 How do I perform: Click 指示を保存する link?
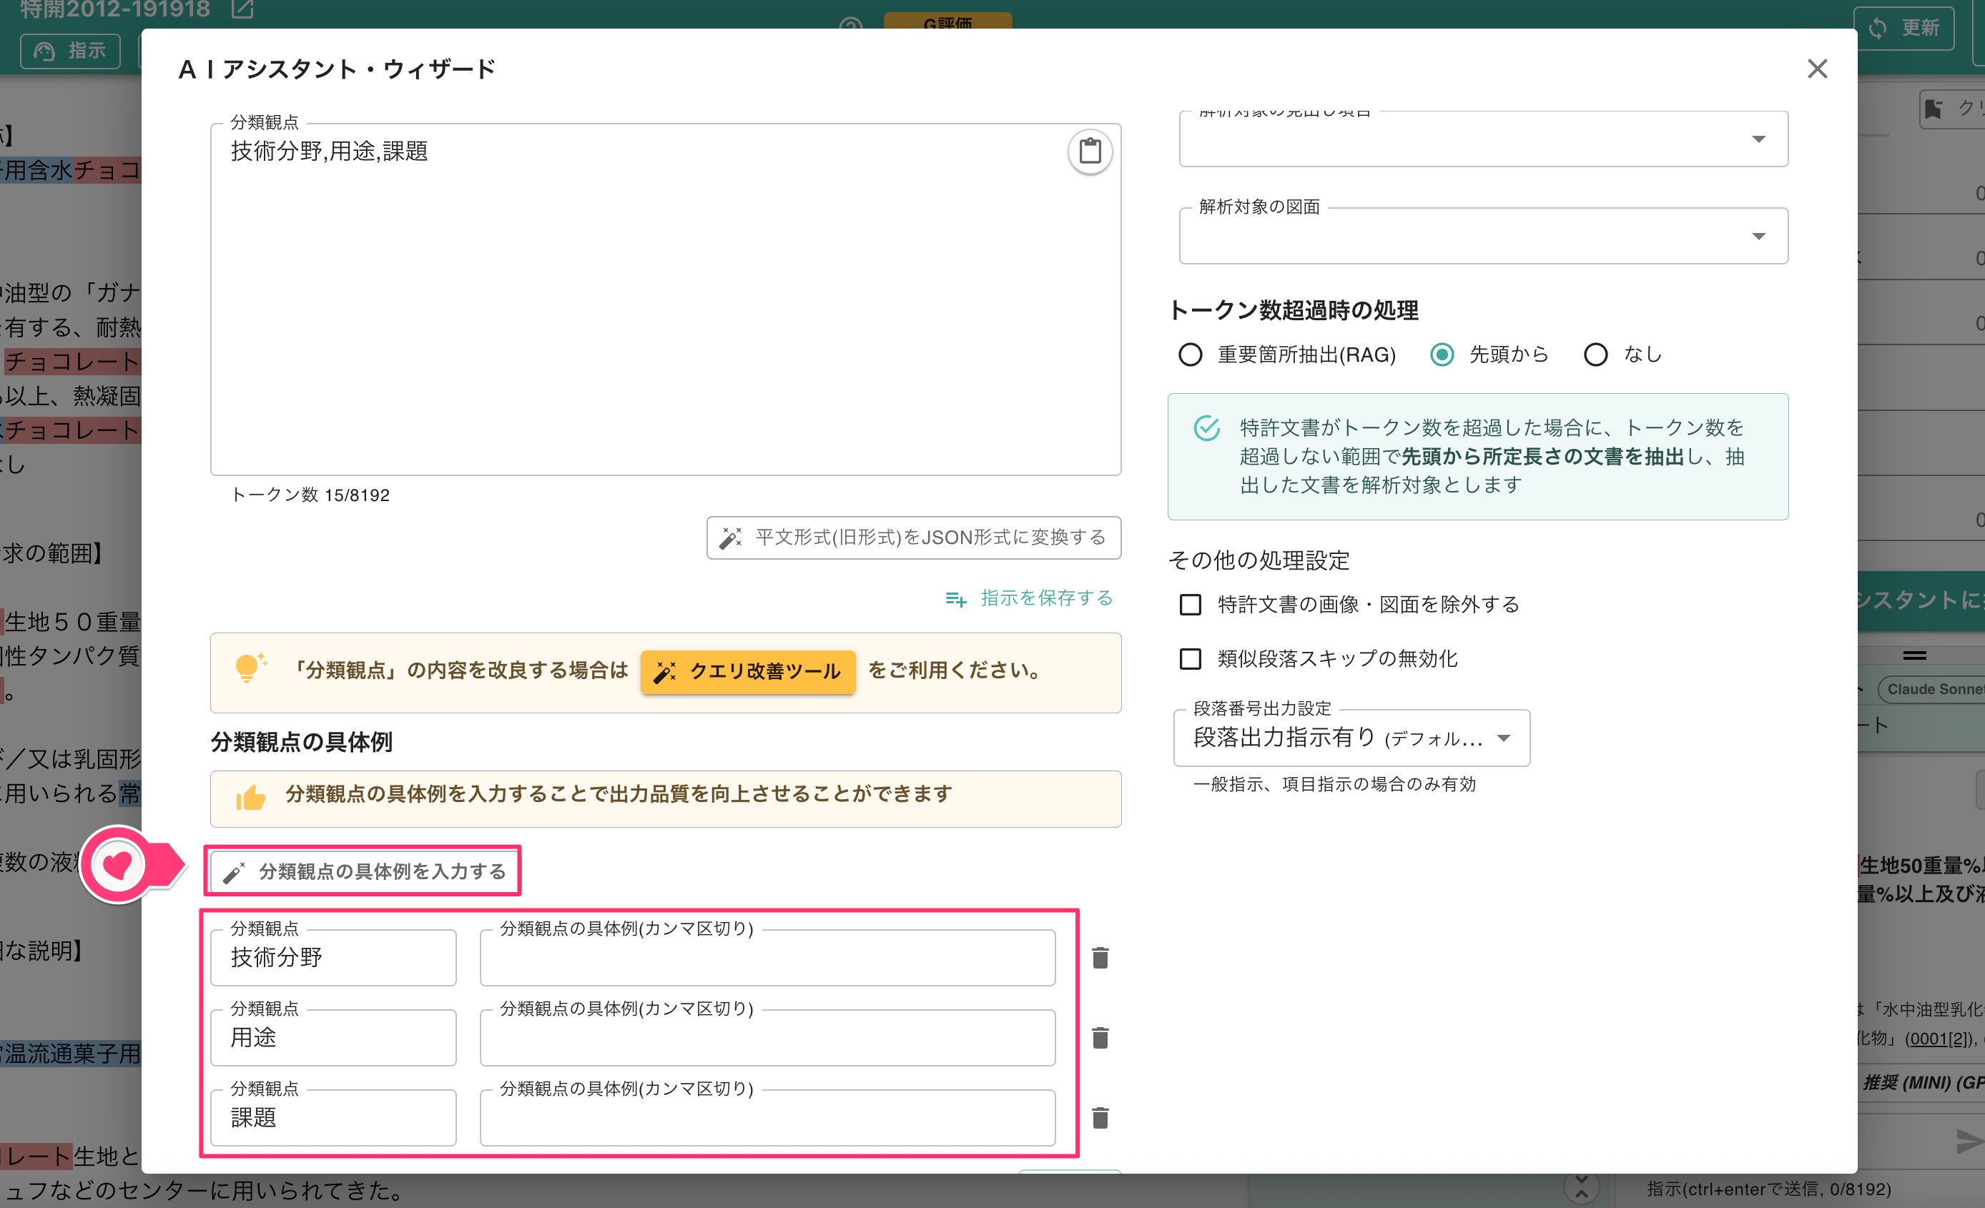click(1045, 598)
